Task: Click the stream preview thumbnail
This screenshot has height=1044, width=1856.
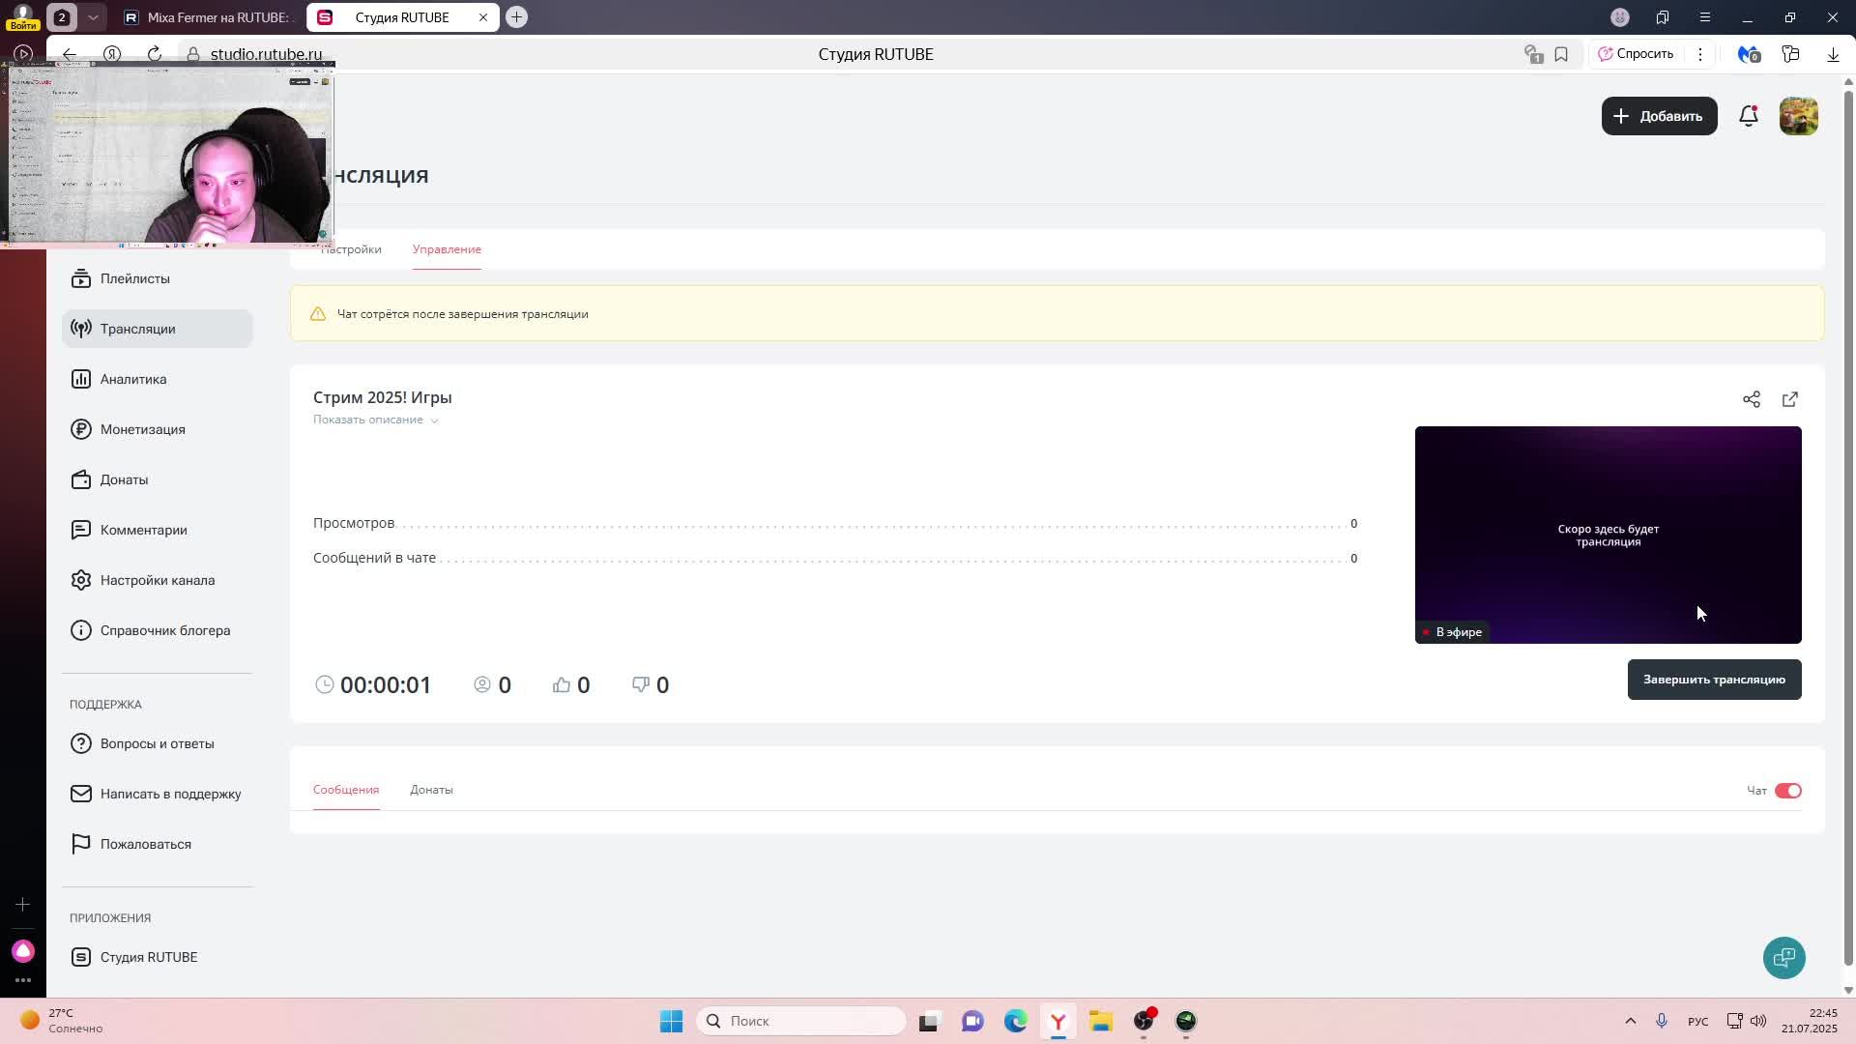Action: 1607,534
